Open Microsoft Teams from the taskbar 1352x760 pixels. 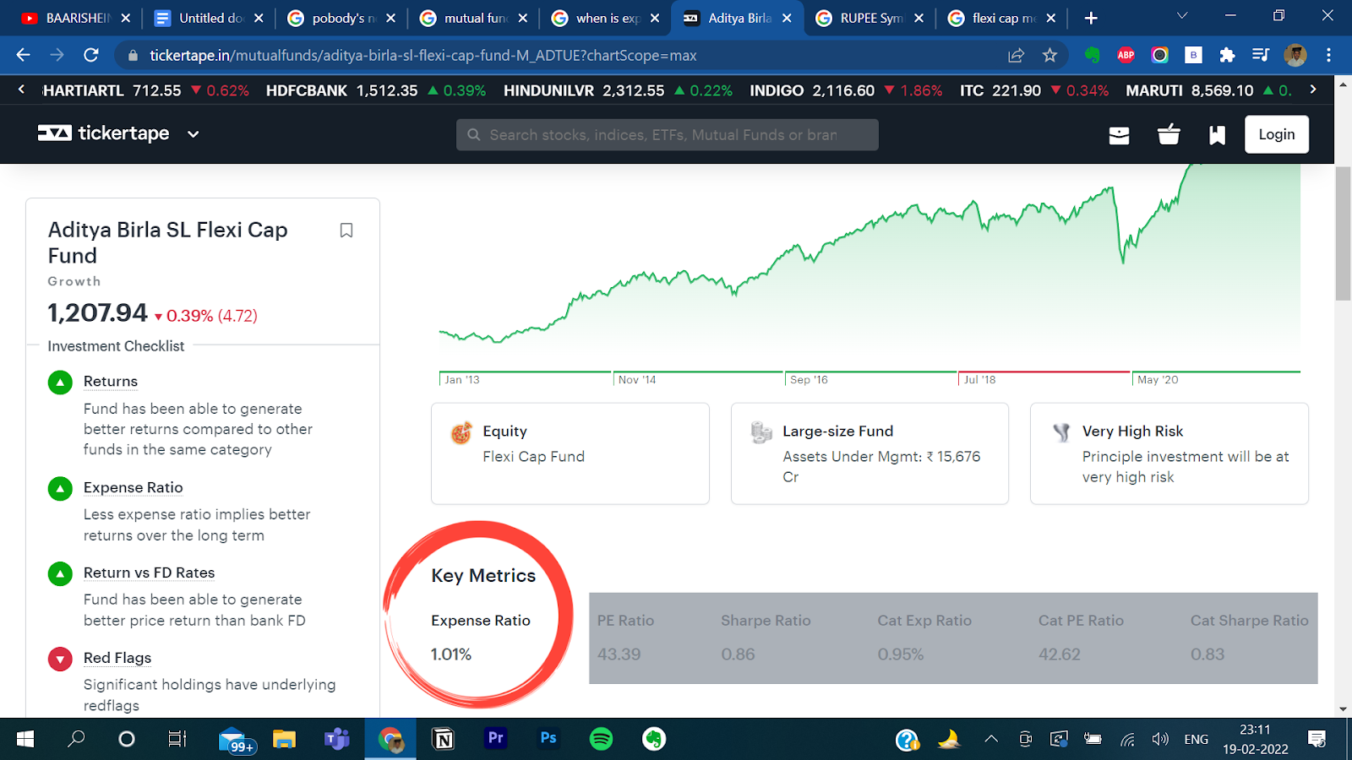click(x=337, y=740)
